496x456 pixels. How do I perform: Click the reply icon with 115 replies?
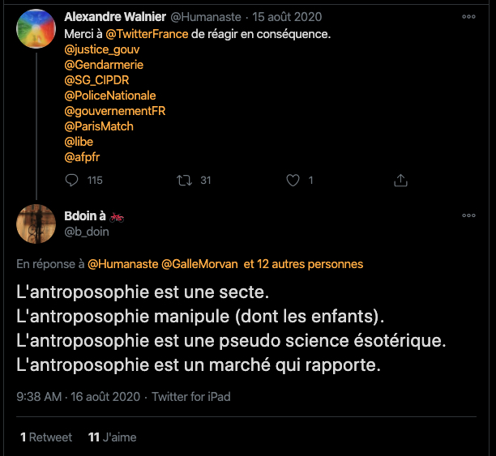71,180
